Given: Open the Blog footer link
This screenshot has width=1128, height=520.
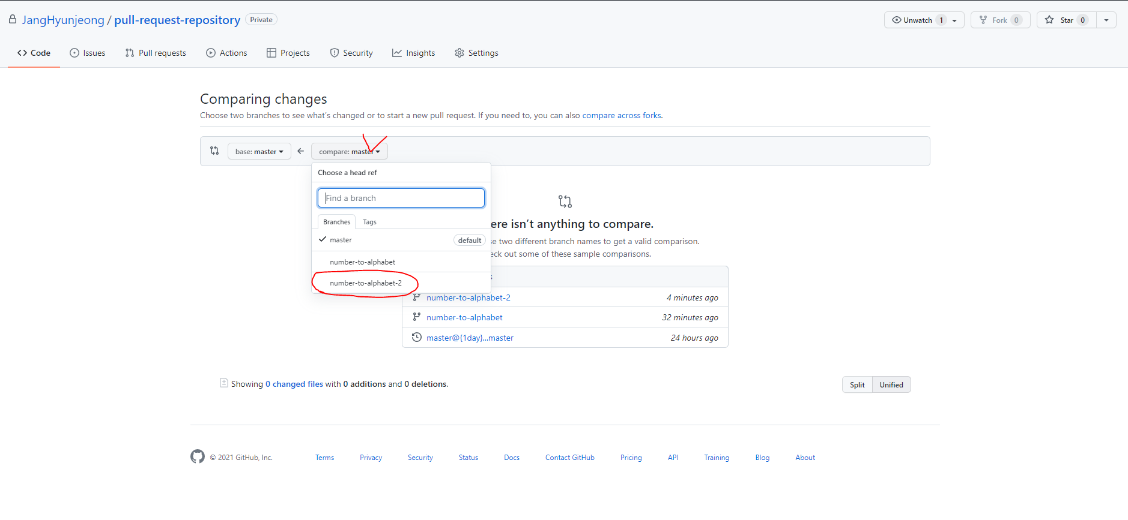Looking at the screenshot, I should (762, 458).
